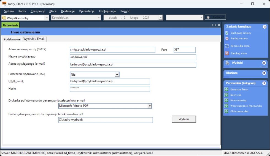Screen dimensions: 270x156
Task: Click the Obliczanie płac guide link
Action: [x=239, y=111]
